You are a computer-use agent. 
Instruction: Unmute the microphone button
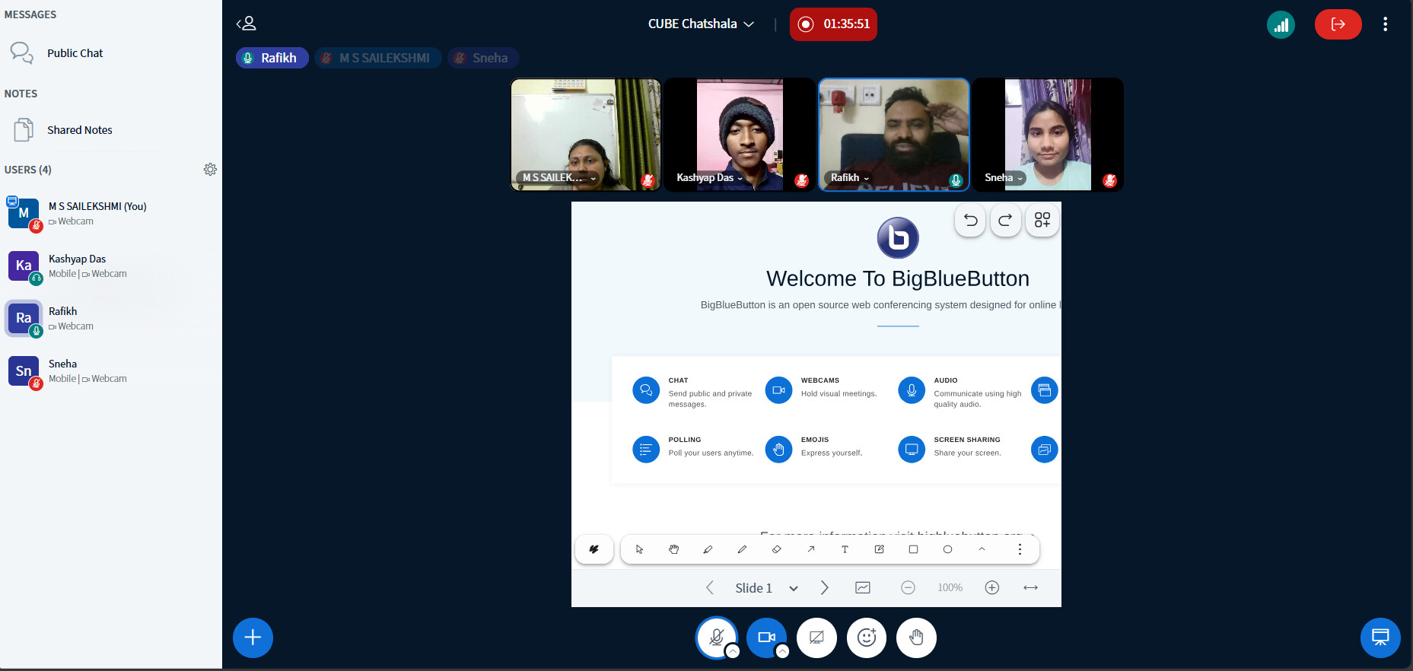pos(716,638)
